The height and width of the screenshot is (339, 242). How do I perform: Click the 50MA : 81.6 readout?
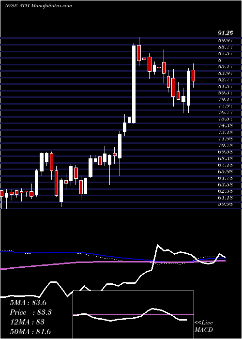(x=30, y=331)
